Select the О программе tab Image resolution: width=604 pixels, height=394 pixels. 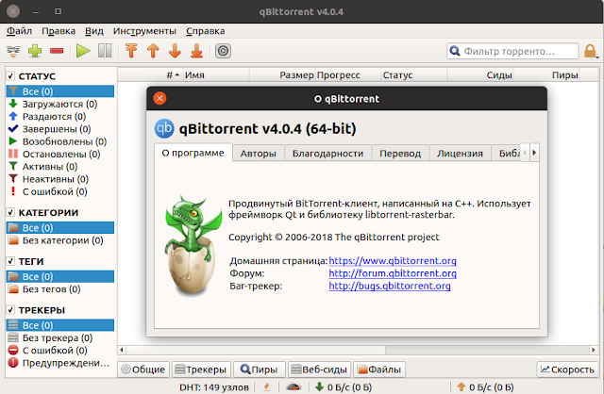[193, 153]
